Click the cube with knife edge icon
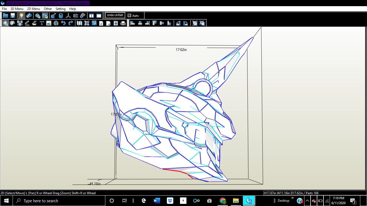Viewport: 367px width, 206px height. click(x=53, y=16)
